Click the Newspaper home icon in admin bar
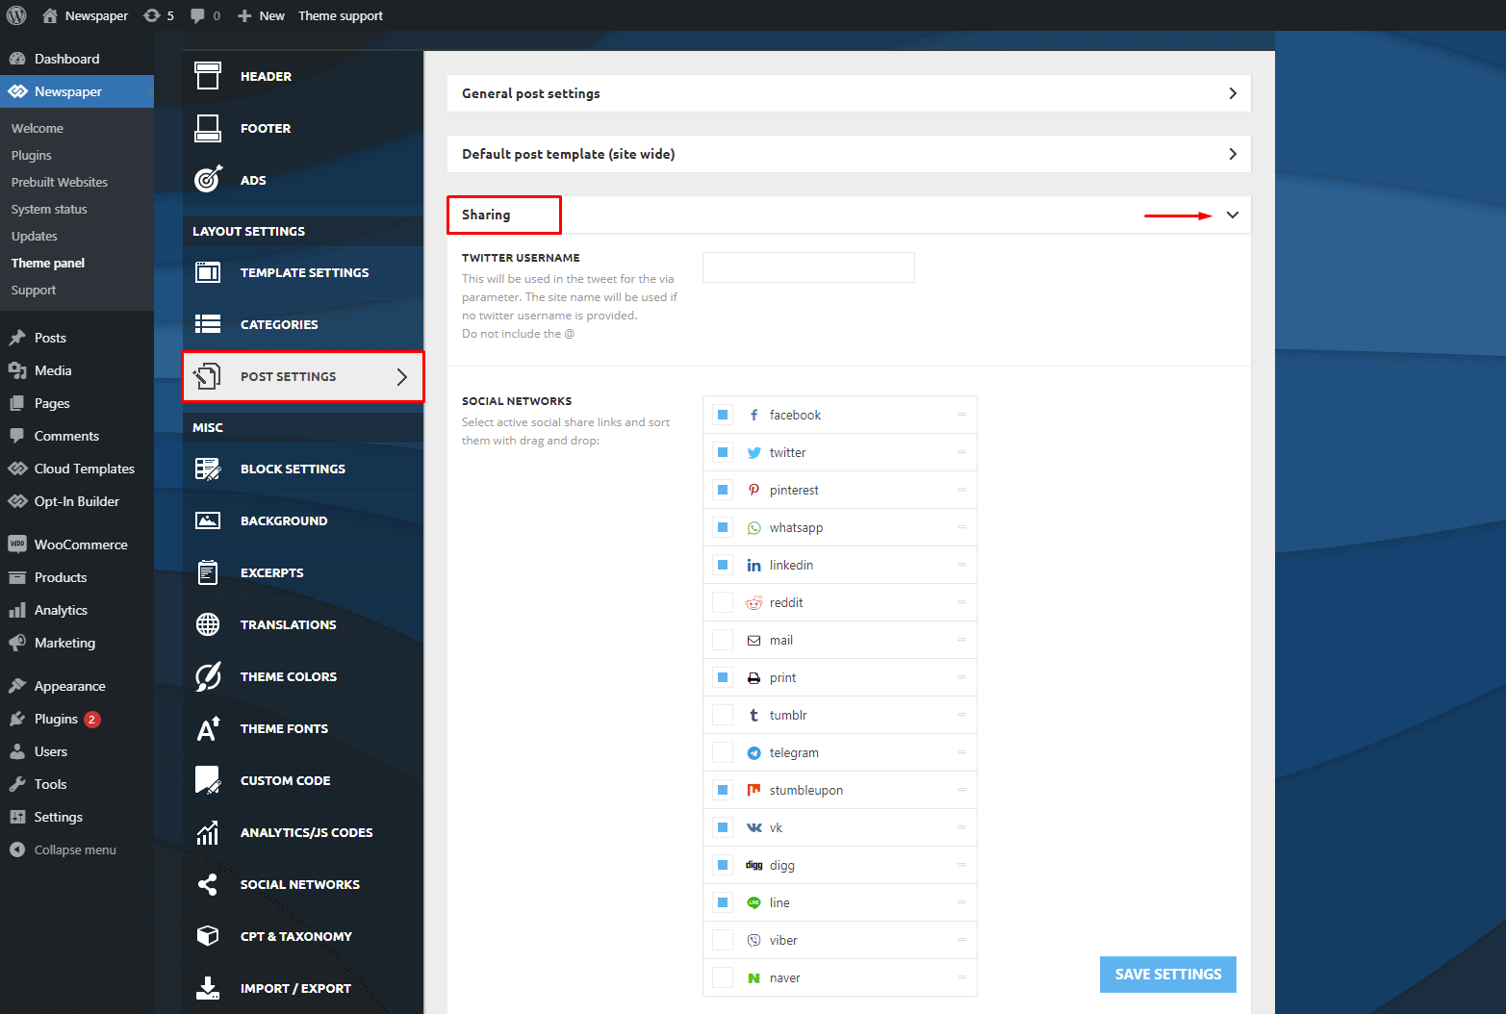The image size is (1506, 1014). pyautogui.click(x=50, y=15)
